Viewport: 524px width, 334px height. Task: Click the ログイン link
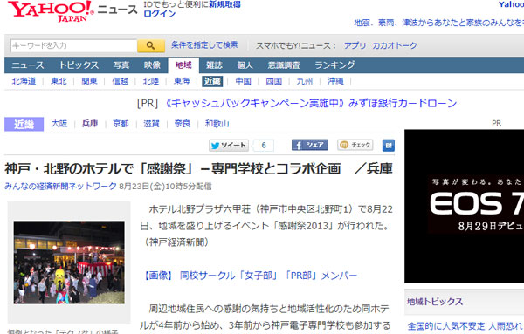click(160, 14)
